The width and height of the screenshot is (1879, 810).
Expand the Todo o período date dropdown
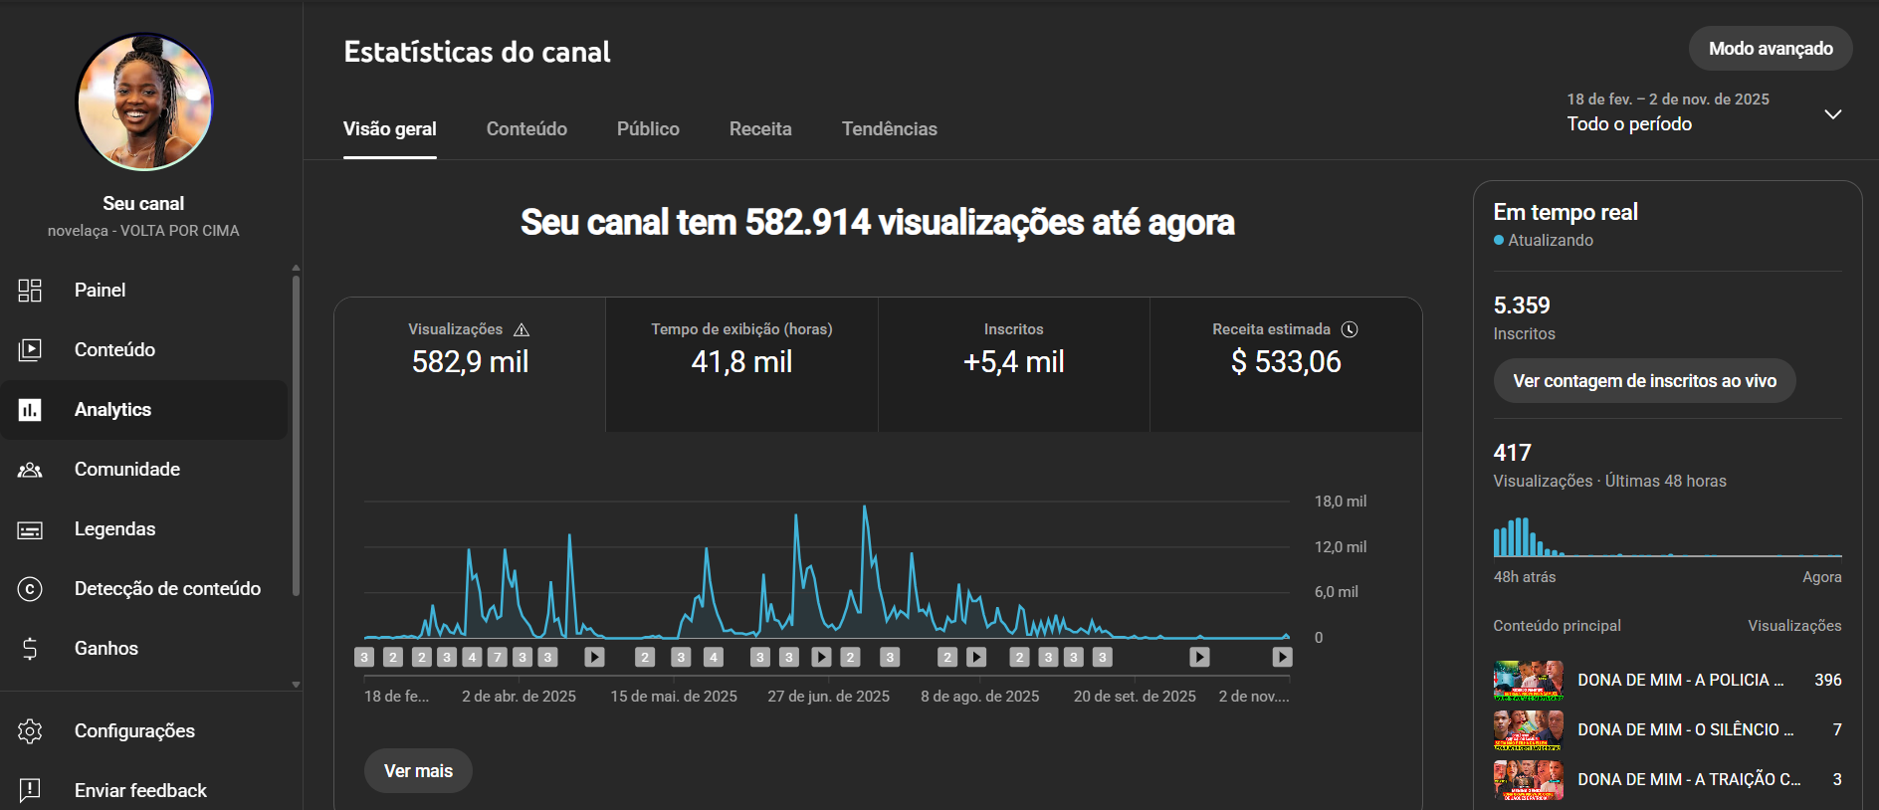[1832, 114]
